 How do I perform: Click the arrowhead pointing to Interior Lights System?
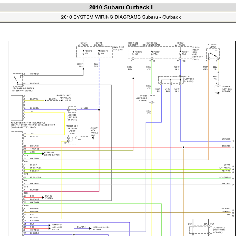[90, 228]
